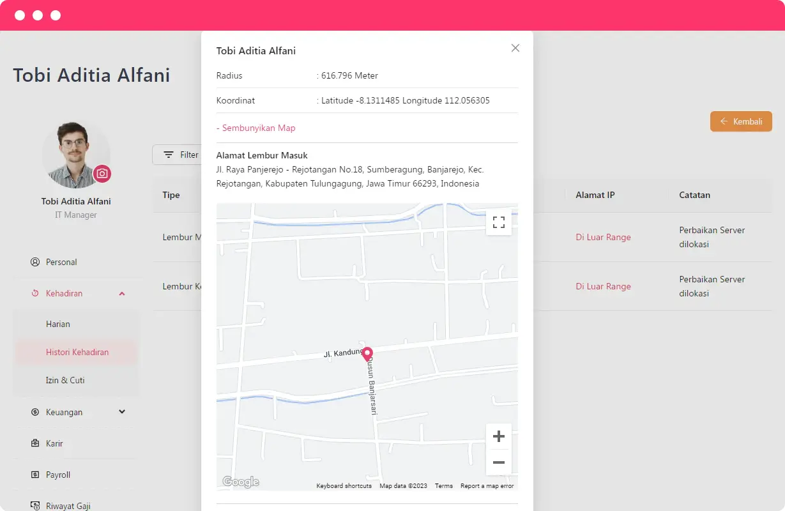This screenshot has width=785, height=511.
Task: Toggle fullscreen view of the map
Action: point(499,222)
